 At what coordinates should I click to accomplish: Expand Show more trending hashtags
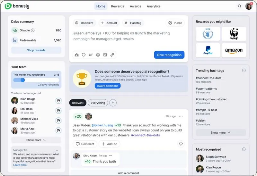tap(221, 133)
